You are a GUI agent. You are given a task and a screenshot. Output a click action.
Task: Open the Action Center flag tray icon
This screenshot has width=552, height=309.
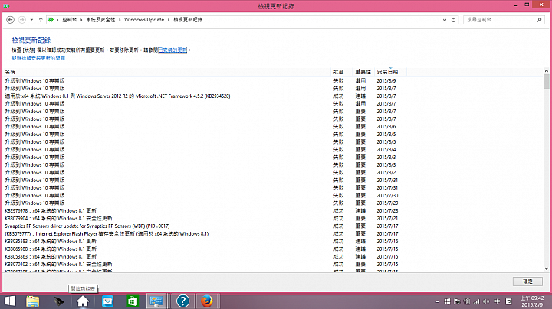457,301
